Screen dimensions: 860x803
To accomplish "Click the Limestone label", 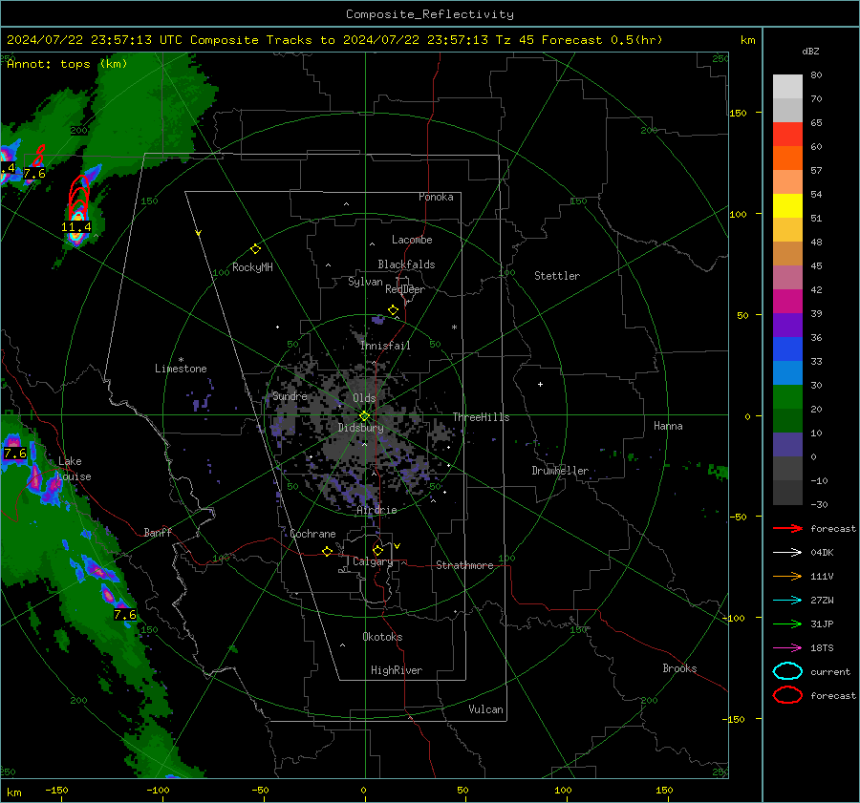I will (181, 369).
